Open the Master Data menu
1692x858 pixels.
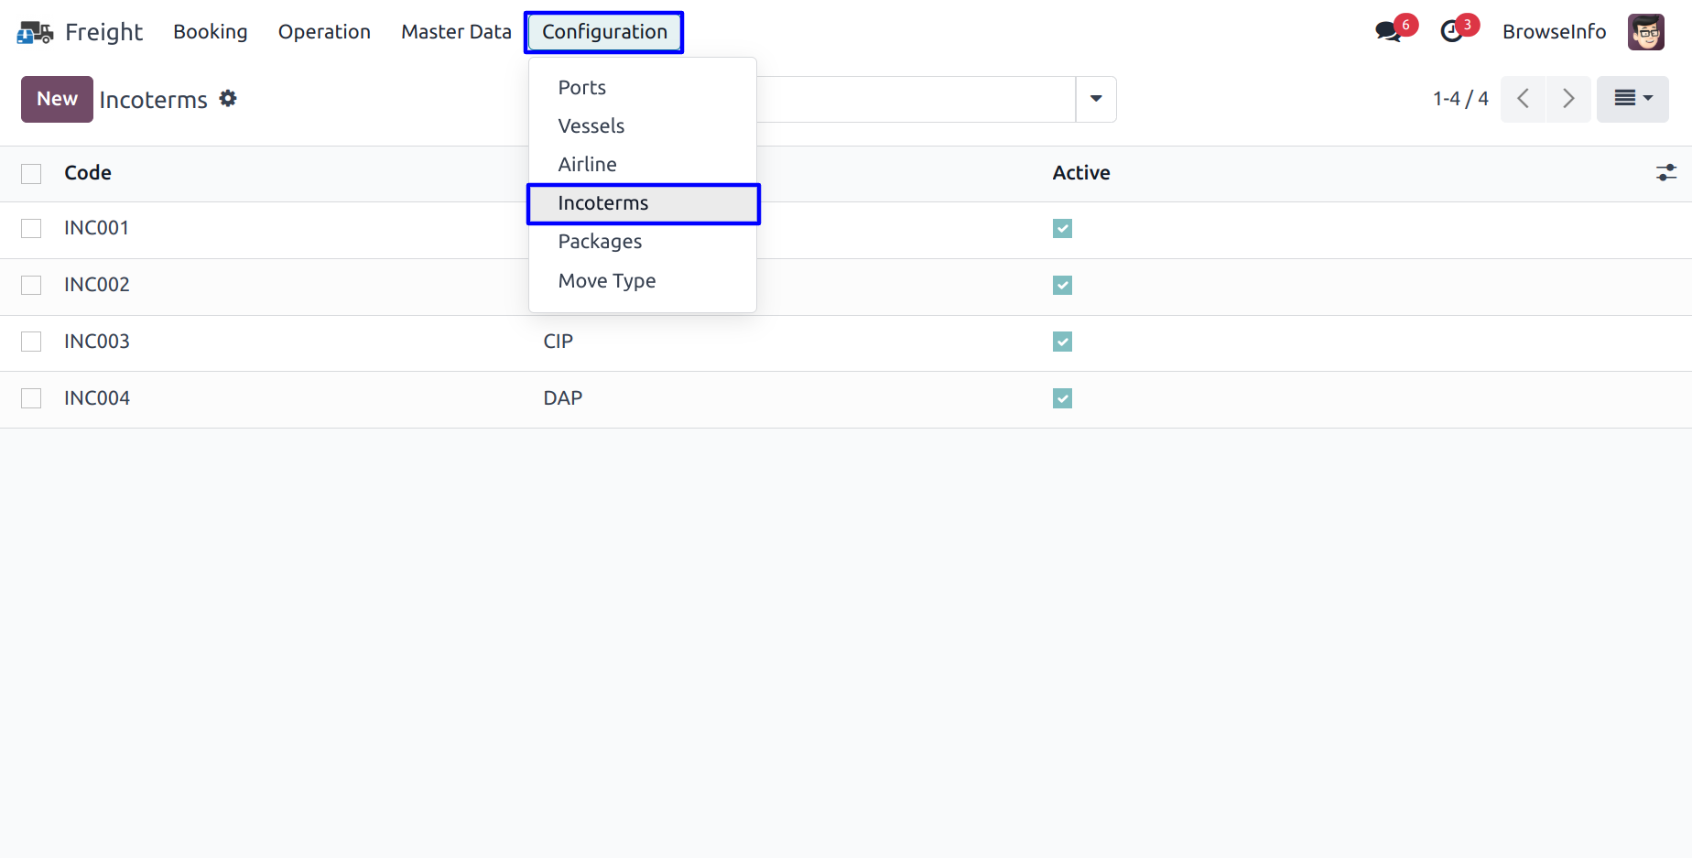[456, 32]
